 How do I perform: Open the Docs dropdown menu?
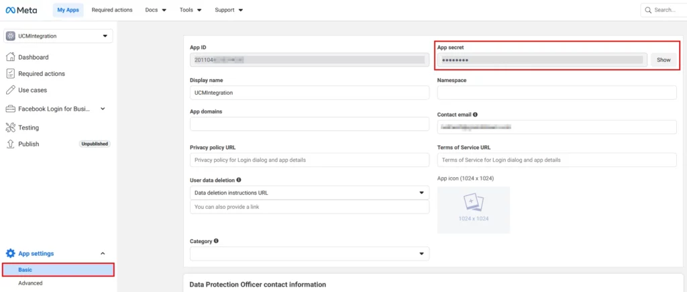point(156,10)
